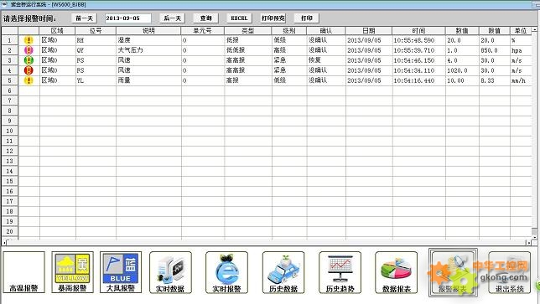Select row header number 20

[10, 231]
